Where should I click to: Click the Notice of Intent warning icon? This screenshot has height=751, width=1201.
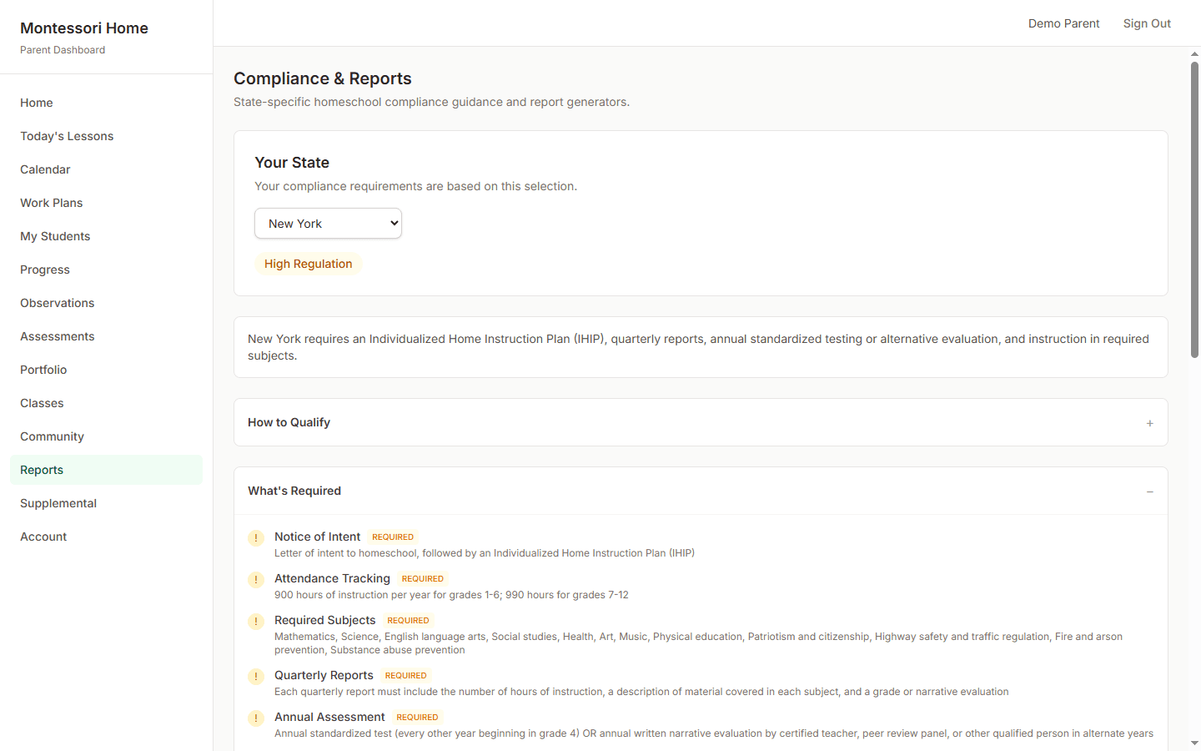256,538
